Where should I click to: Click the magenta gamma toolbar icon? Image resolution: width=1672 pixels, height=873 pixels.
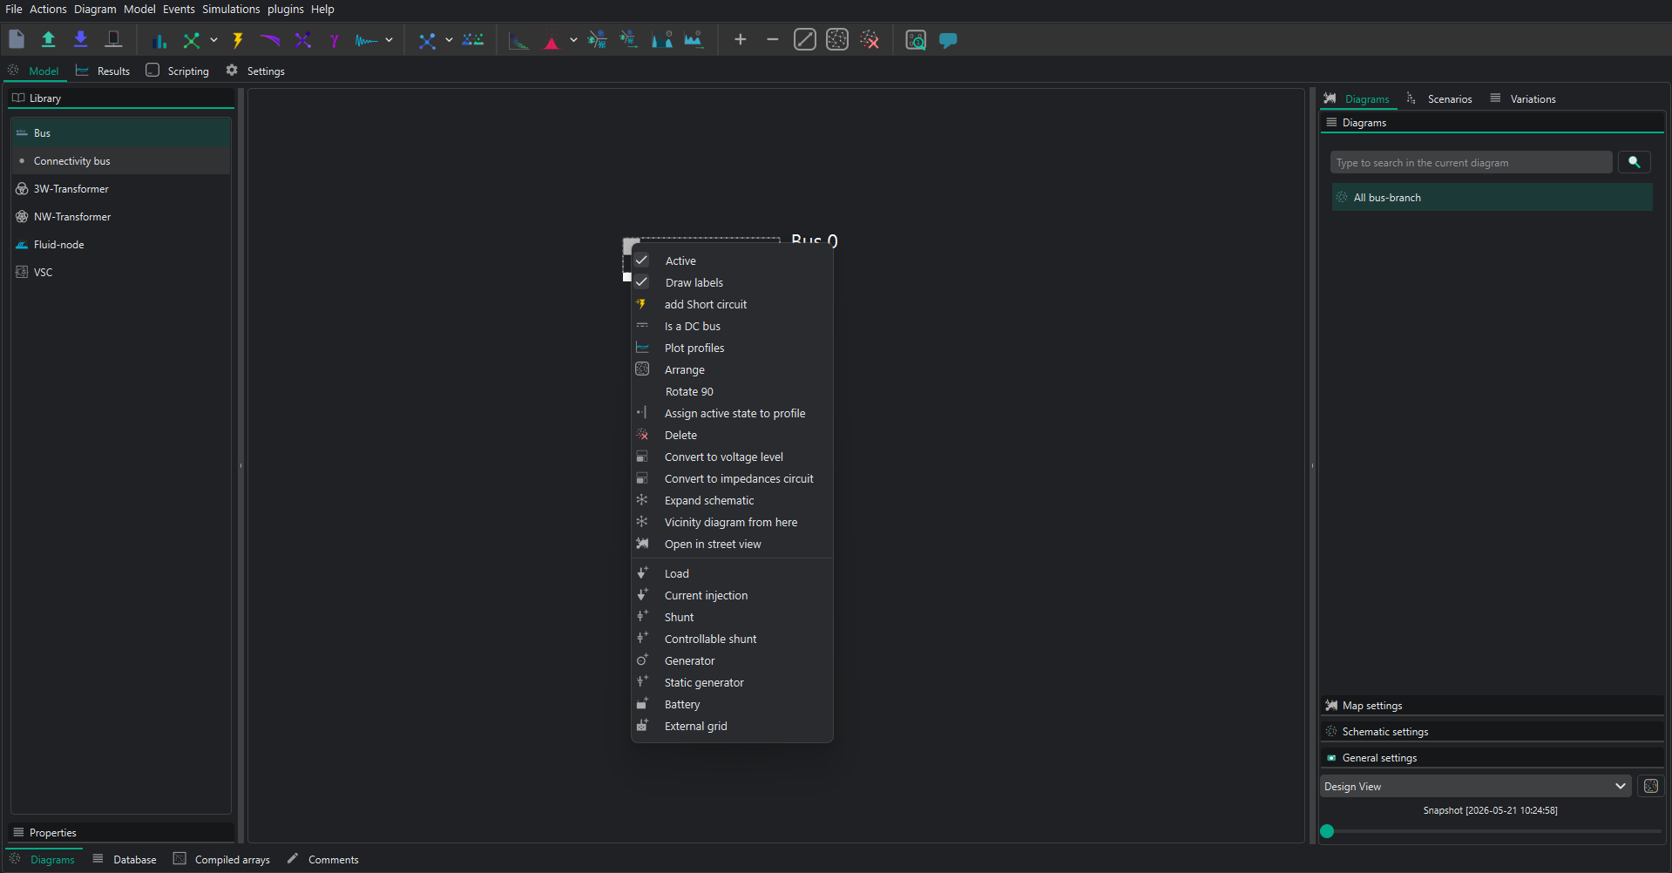[334, 40]
